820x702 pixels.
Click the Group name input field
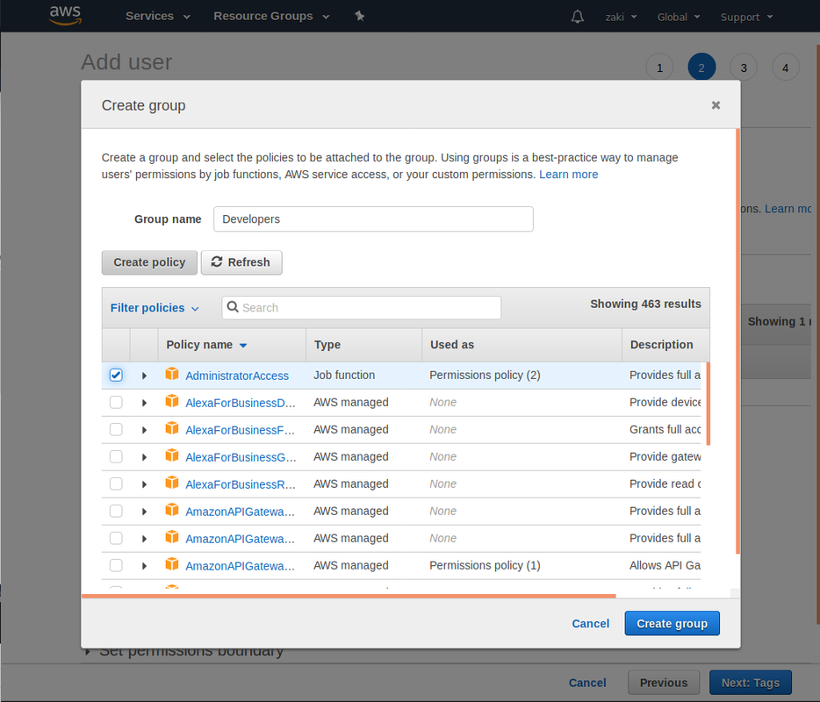(373, 219)
